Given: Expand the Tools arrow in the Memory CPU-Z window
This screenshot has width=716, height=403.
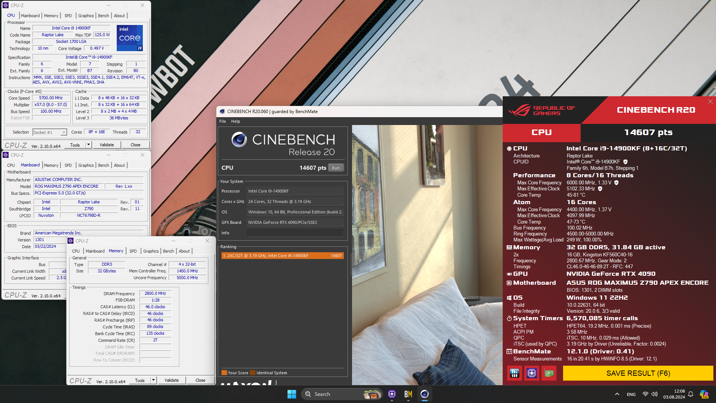Looking at the screenshot, I should 153,380.
